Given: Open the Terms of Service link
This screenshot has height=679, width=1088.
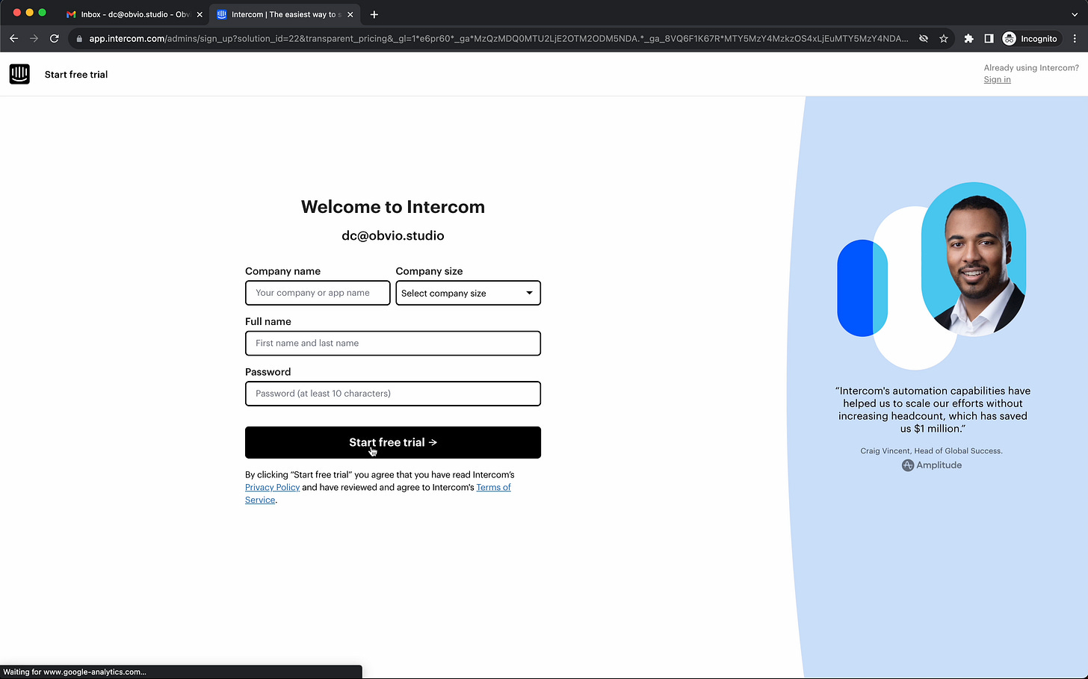Looking at the screenshot, I should point(493,487).
